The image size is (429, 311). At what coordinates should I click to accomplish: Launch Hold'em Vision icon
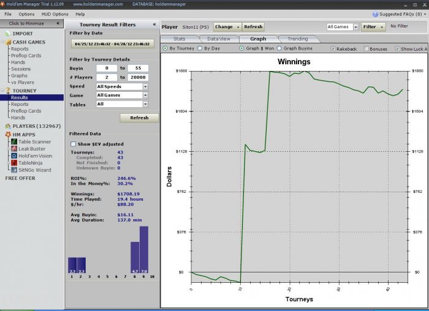[14, 155]
